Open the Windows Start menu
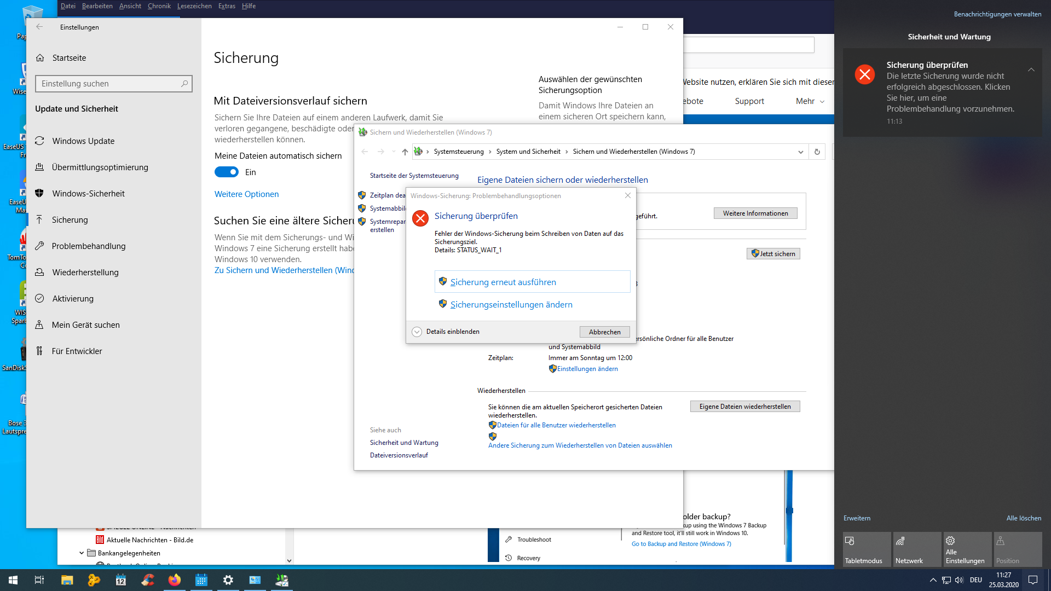Viewport: 1051px width, 591px height. (13, 580)
